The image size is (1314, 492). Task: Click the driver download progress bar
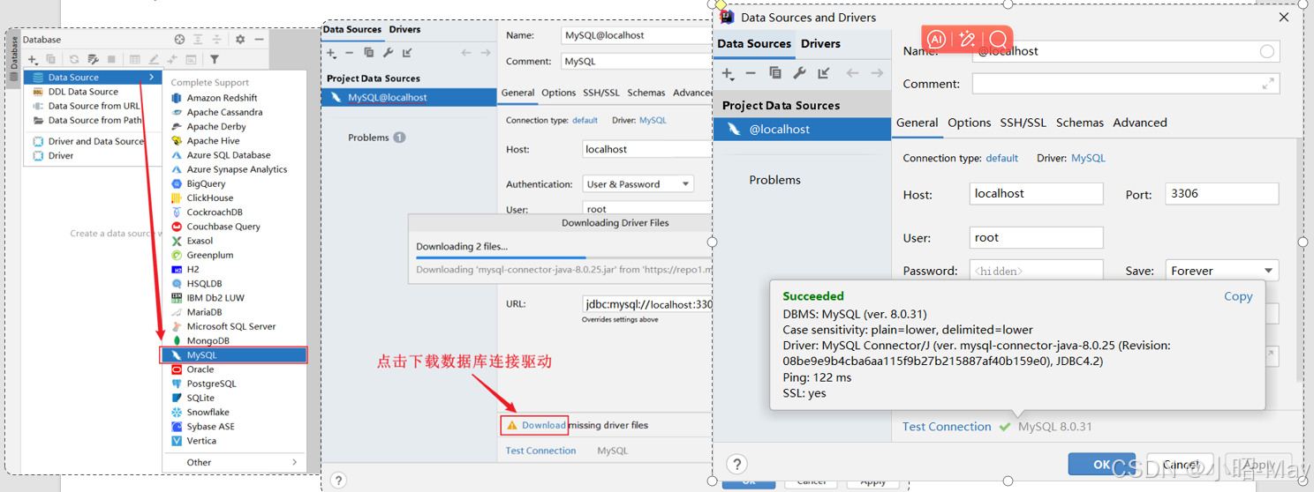[563, 258]
